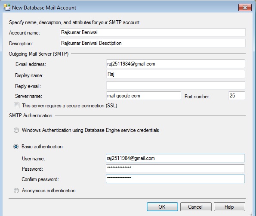Click the Password field
This screenshot has width=256, height=216.
(x=175, y=169)
